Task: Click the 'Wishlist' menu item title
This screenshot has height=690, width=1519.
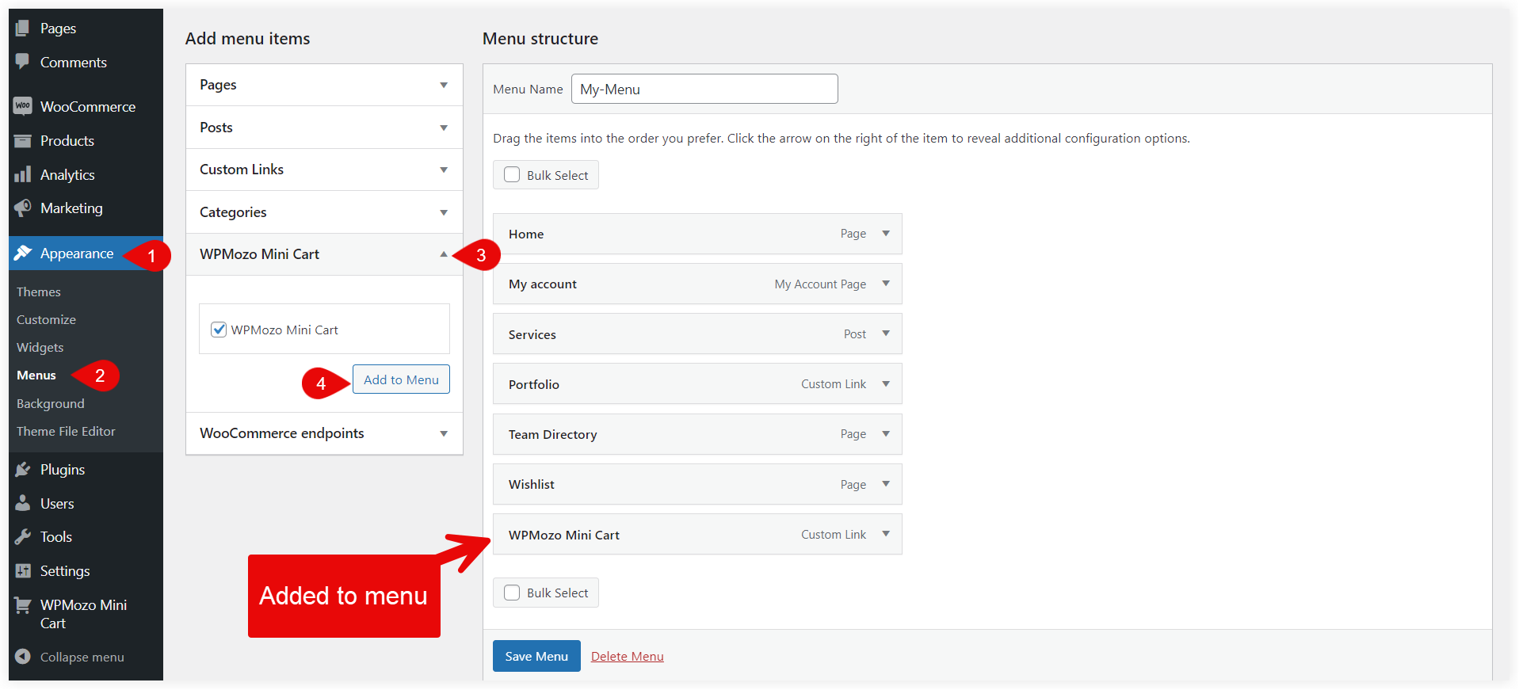Action: [x=532, y=484]
